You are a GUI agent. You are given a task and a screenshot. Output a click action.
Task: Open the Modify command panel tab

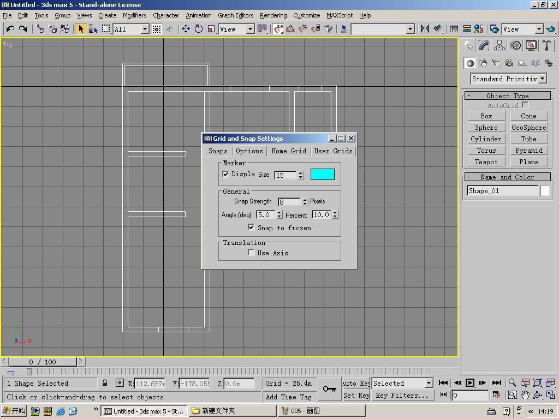[x=484, y=45]
